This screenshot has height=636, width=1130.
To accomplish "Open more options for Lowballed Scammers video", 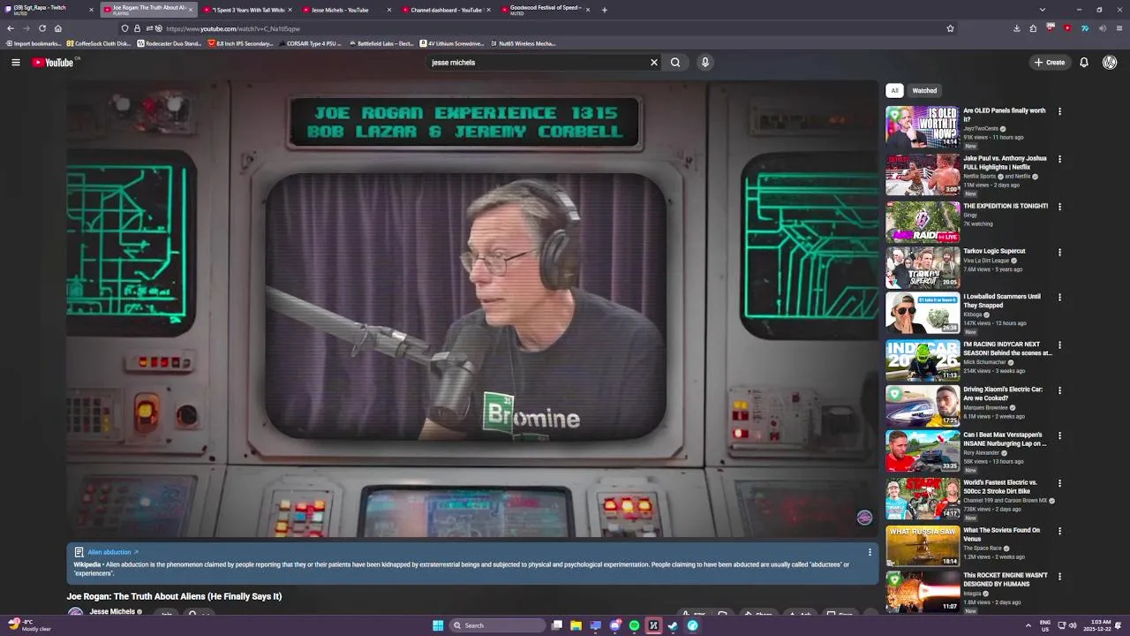I will (1059, 298).
